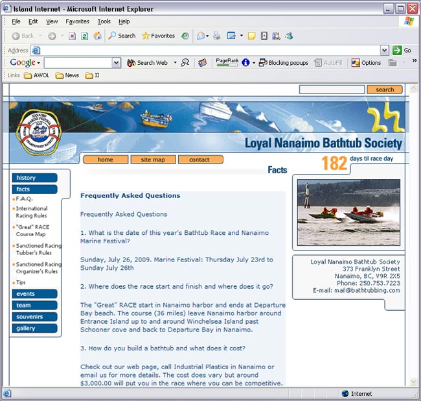Open the facts sidebar section
Viewport: 421px width, 401px height.
click(x=34, y=189)
